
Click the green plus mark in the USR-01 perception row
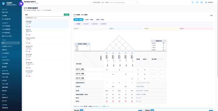click(157, 70)
